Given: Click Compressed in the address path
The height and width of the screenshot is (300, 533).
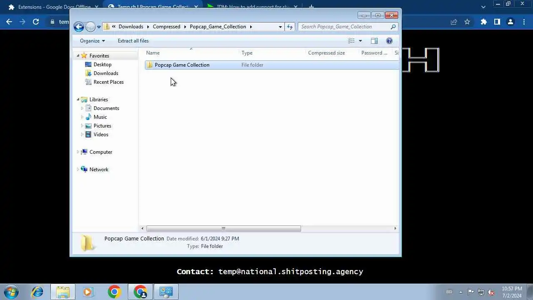Looking at the screenshot, I should coord(167,27).
